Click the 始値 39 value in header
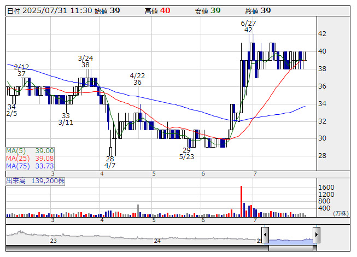Viewport: 357px width, 257px height. click(x=107, y=11)
